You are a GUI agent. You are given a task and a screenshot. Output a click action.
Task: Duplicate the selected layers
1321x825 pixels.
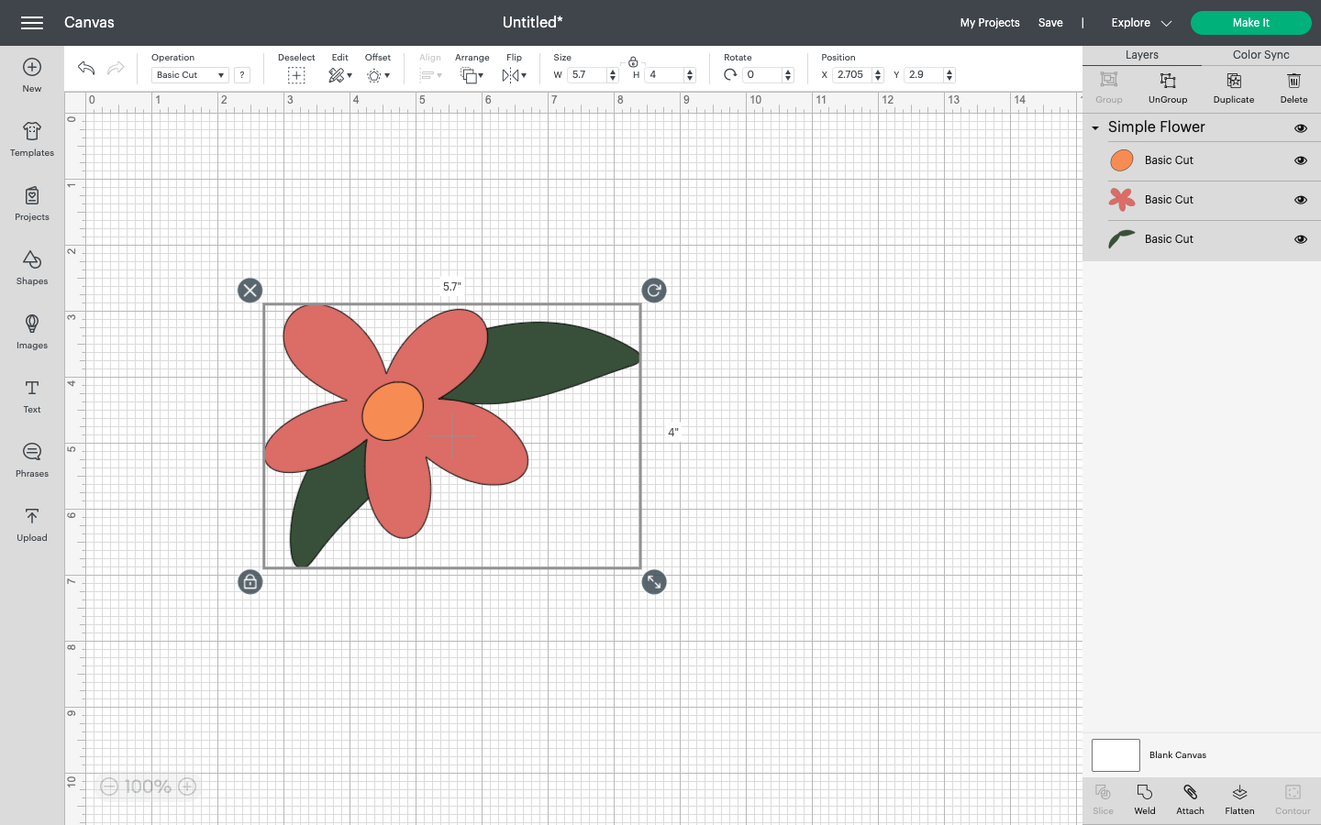pyautogui.click(x=1233, y=88)
